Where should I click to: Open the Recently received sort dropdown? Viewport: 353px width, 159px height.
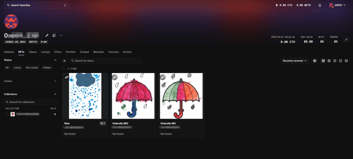click(x=295, y=61)
